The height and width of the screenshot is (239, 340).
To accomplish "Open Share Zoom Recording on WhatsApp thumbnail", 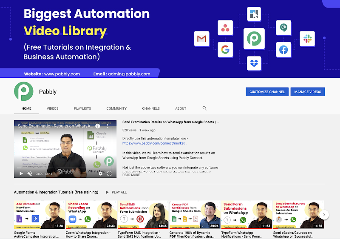I will [91, 214].
